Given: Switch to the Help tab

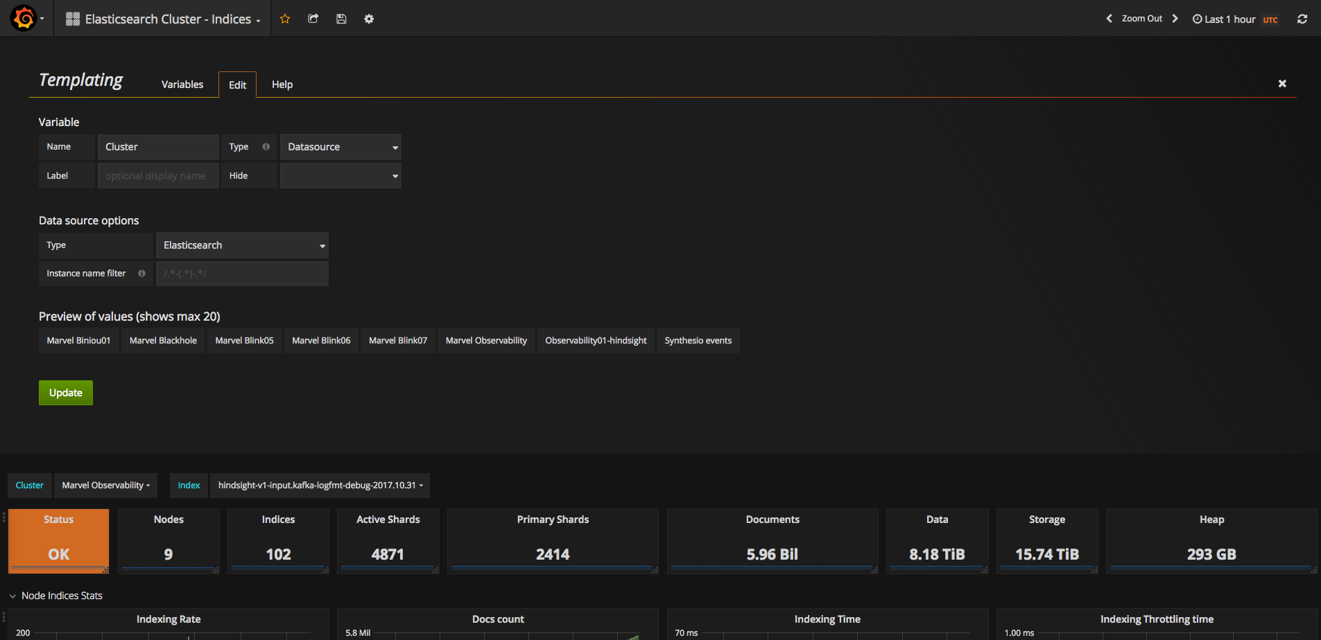Looking at the screenshot, I should (282, 85).
